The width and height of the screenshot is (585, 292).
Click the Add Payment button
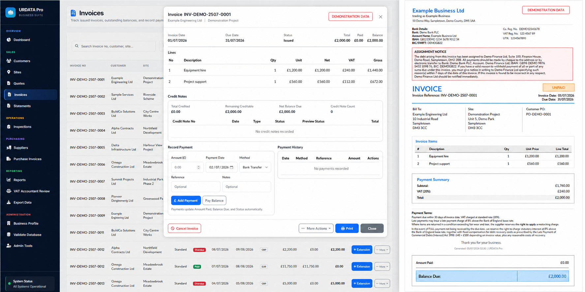coord(186,200)
